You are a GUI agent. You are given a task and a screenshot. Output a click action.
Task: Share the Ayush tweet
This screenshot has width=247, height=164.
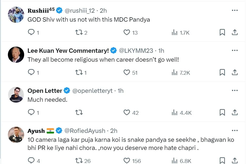(235, 160)
